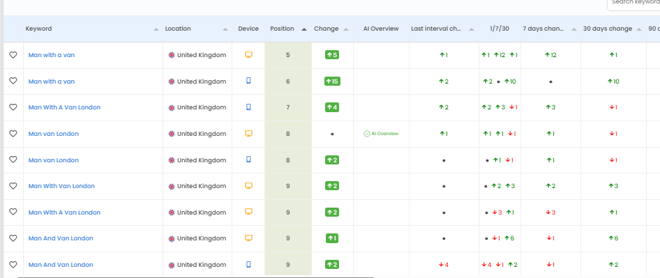This screenshot has width=660, height=278.
Task: Click the Device column header
Action: (x=248, y=29)
